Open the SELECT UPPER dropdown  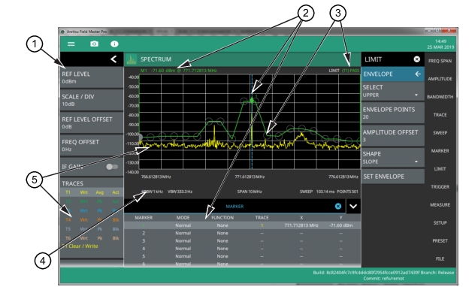[393, 91]
